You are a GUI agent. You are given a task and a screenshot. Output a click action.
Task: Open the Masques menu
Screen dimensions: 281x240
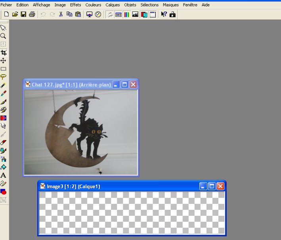click(x=170, y=5)
